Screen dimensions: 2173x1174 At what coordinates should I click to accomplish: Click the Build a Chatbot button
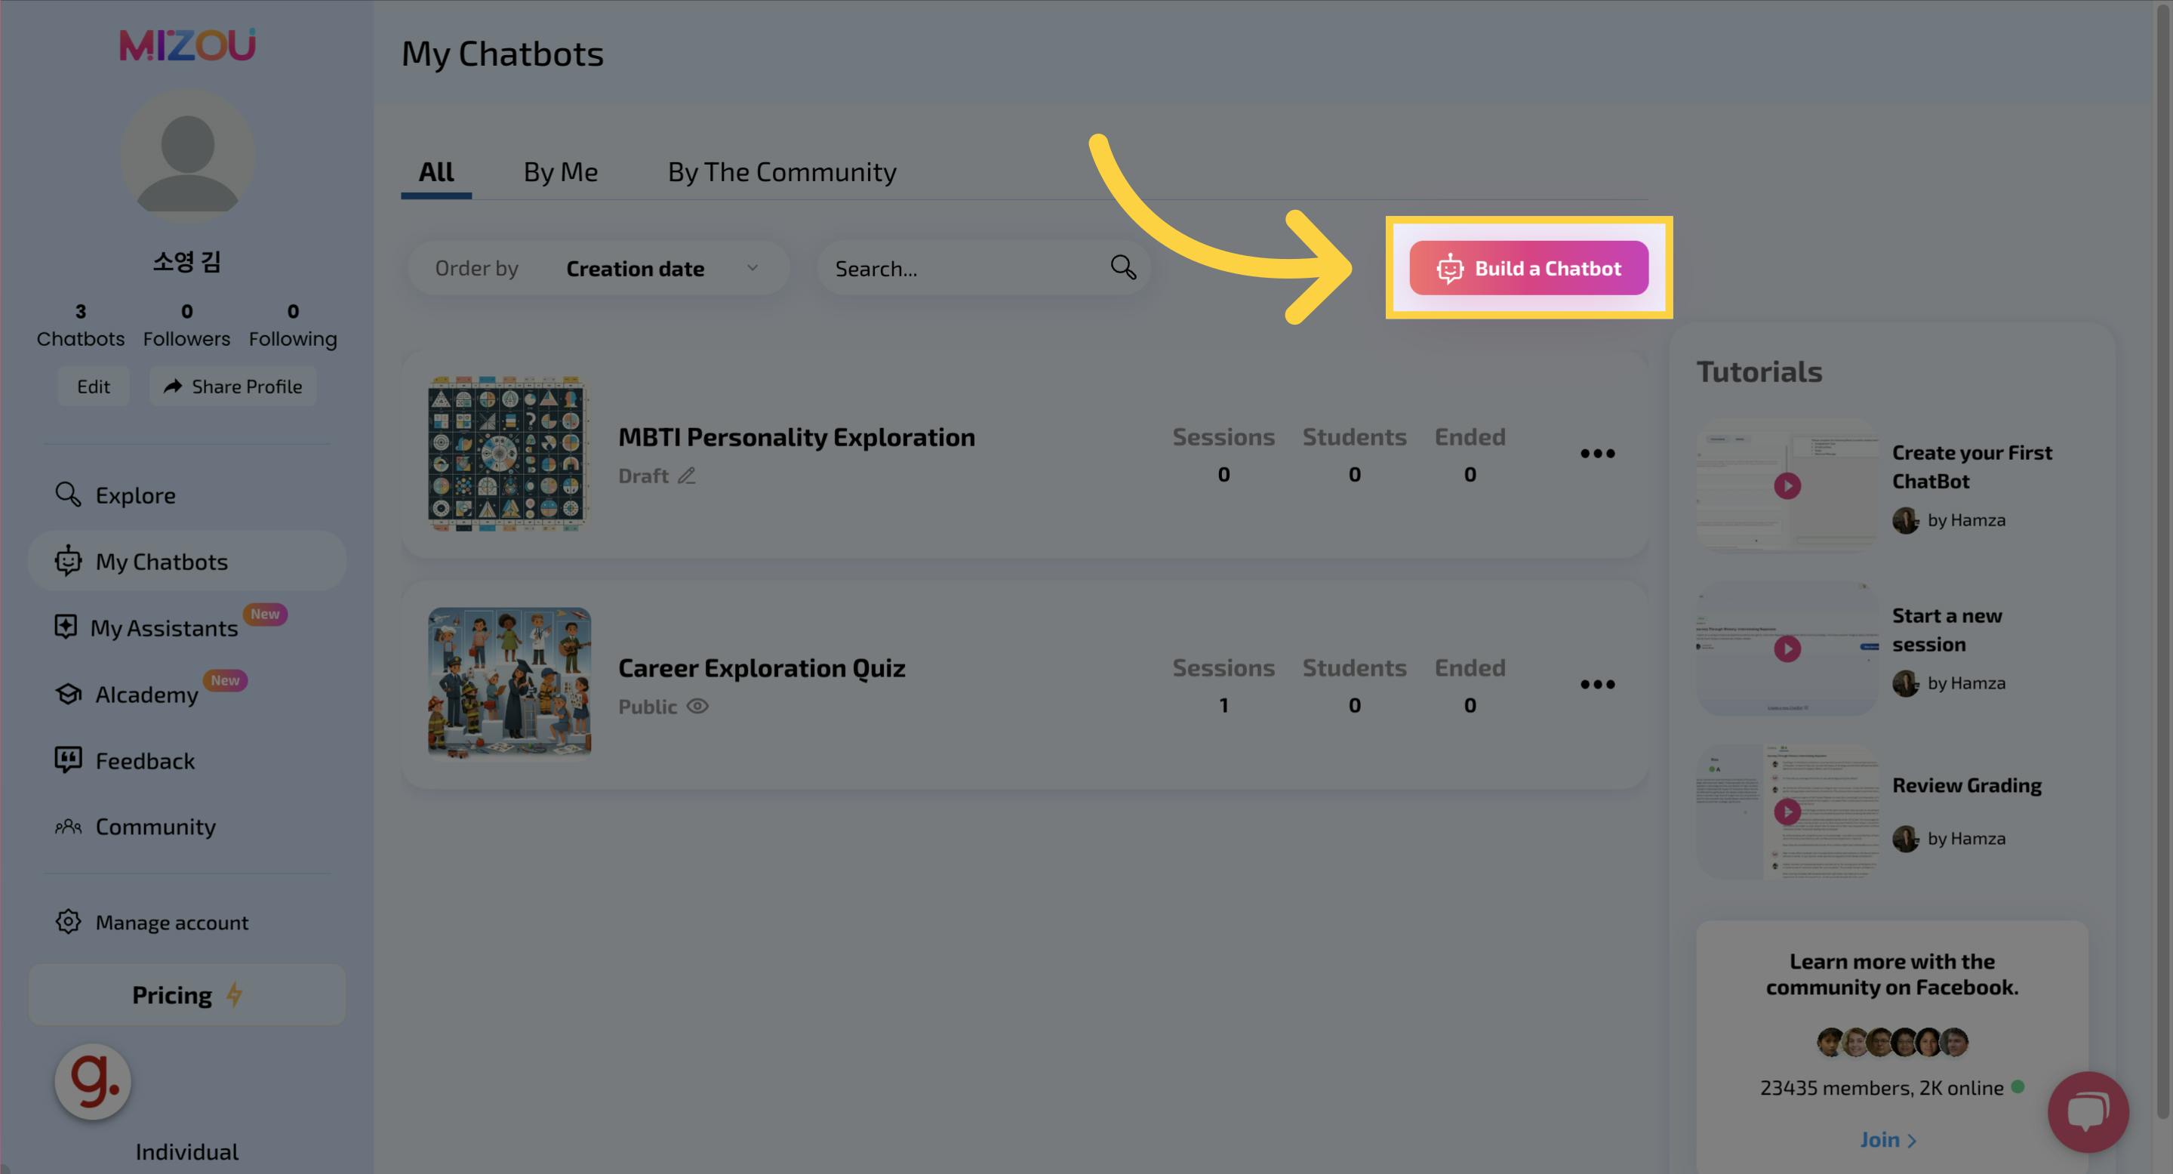[x=1528, y=268]
